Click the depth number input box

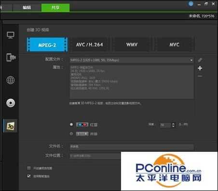pos(165,125)
